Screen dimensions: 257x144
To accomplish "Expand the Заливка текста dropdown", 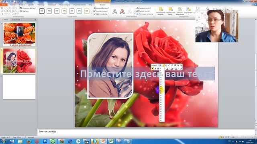I will pos(144,8).
